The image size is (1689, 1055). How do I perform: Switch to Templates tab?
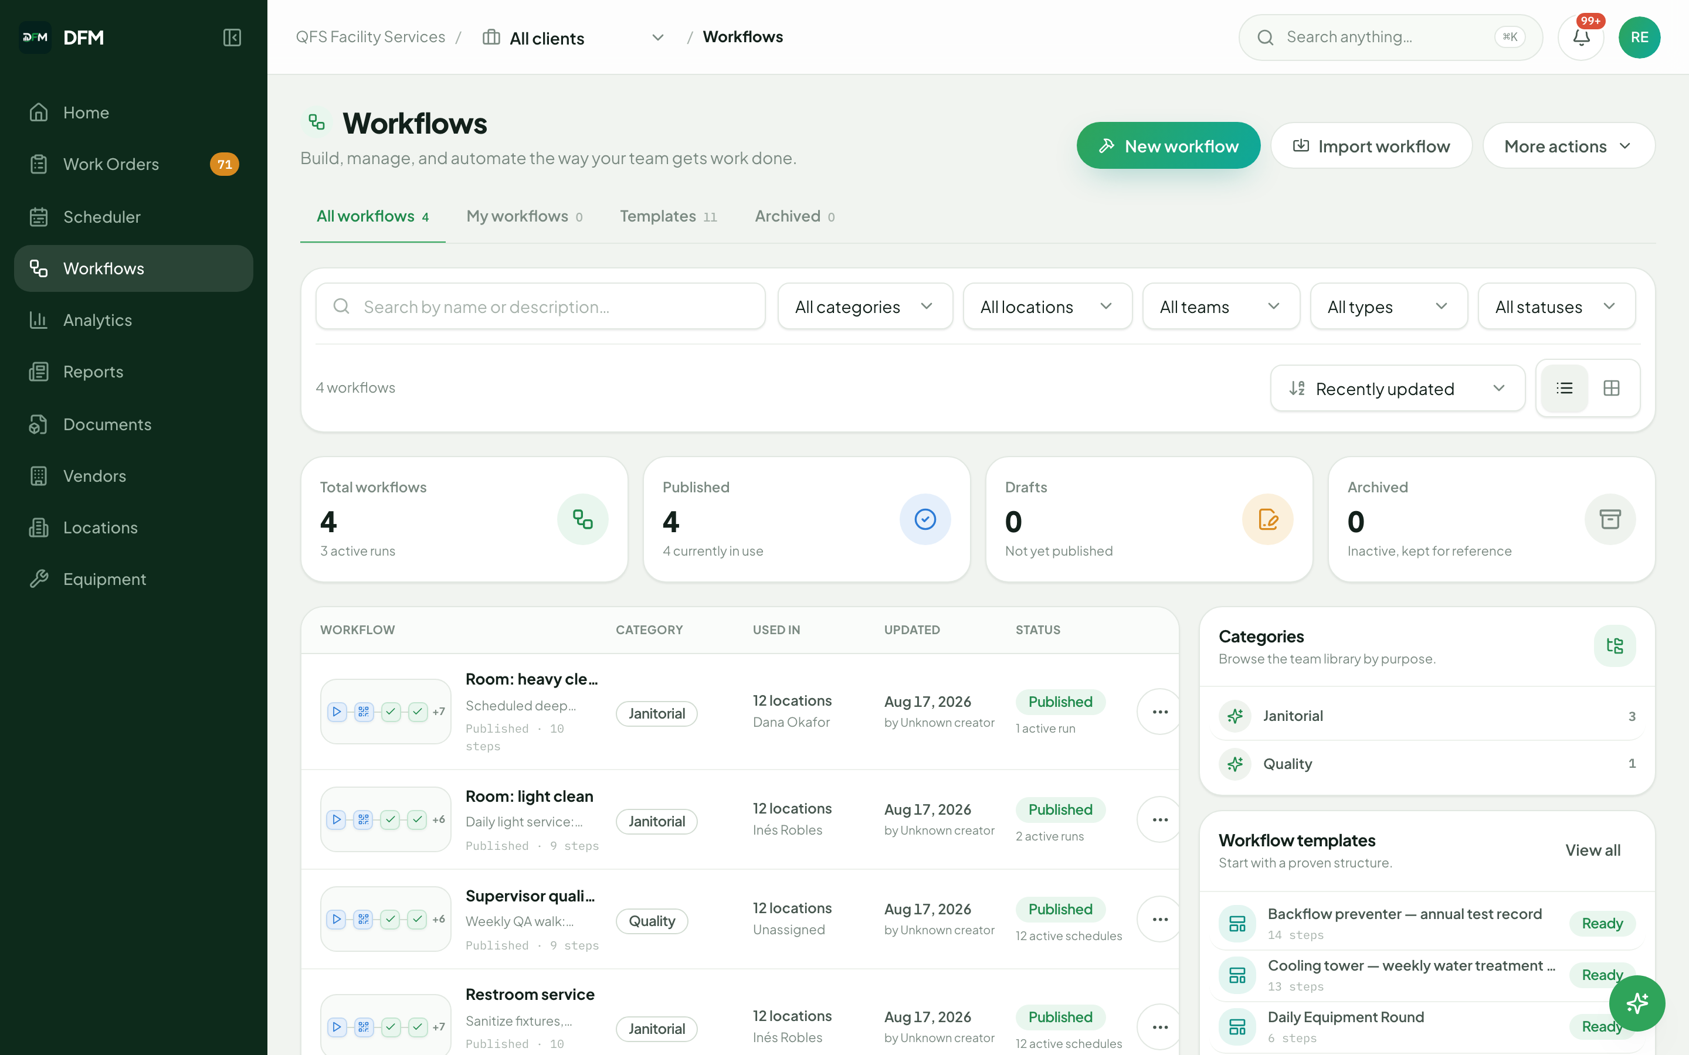668,216
